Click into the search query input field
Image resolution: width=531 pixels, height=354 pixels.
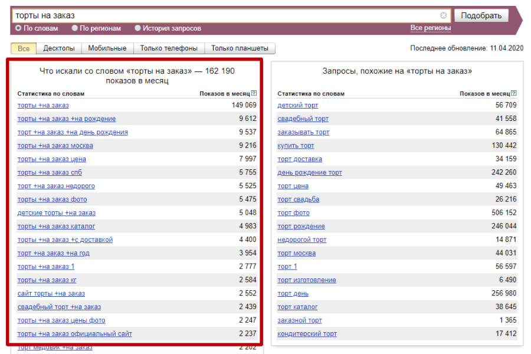click(x=224, y=15)
